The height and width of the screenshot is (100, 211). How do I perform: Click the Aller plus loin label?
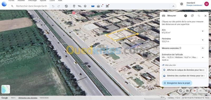coord(170,65)
